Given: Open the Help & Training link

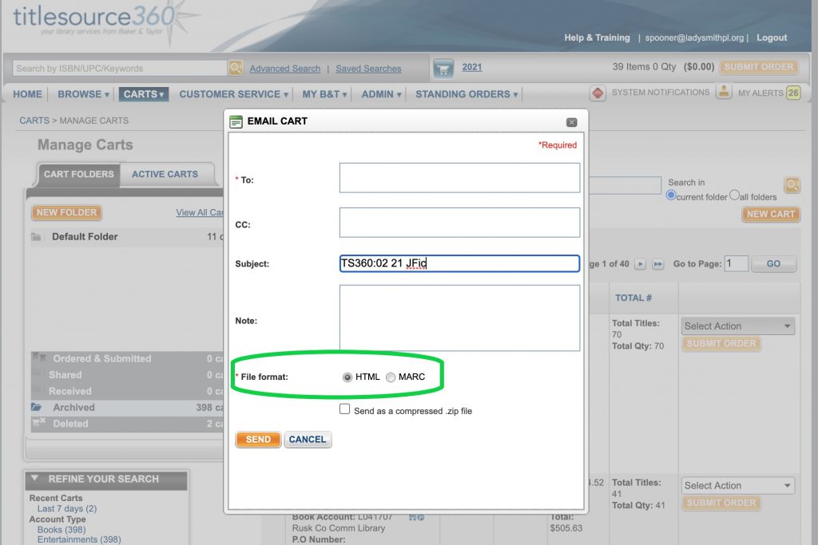Looking at the screenshot, I should [x=597, y=38].
